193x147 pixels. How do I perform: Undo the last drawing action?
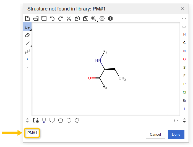click(52, 18)
